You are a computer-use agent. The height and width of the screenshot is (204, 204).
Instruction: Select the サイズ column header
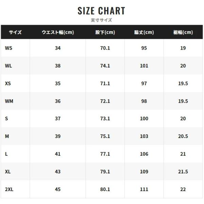coord(15,32)
